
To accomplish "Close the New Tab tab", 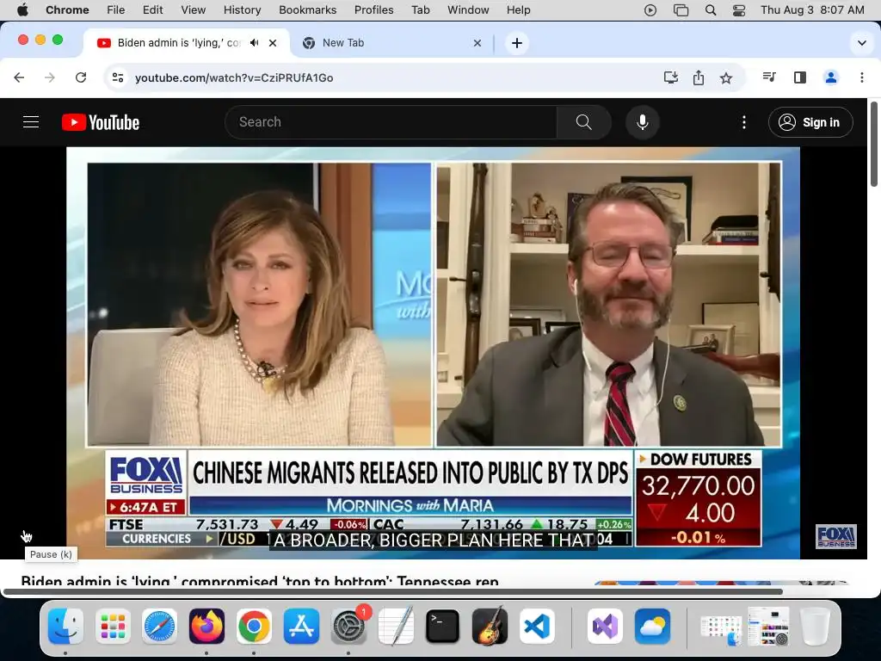I will [477, 43].
